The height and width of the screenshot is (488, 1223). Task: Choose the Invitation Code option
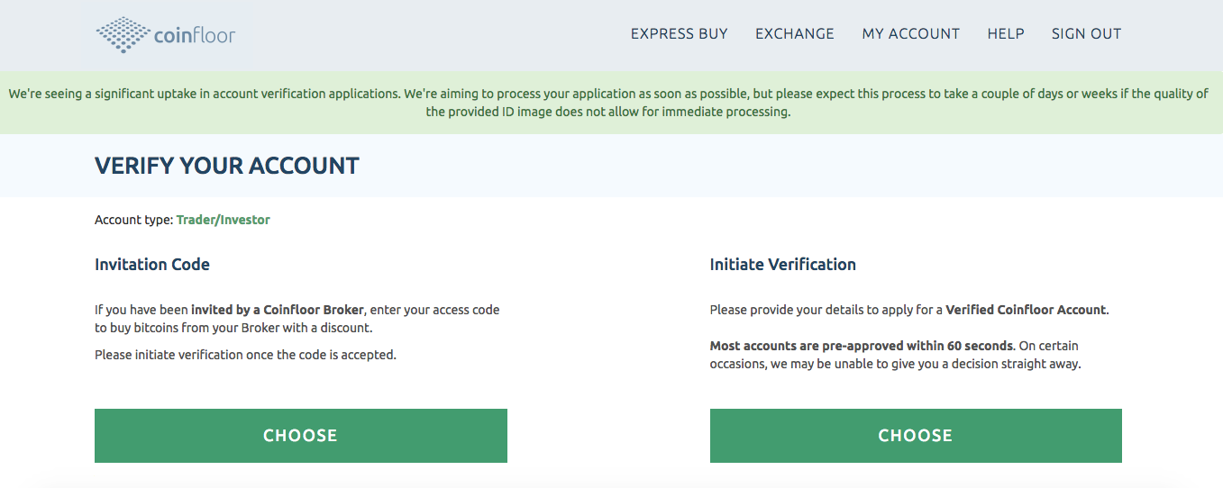pyautogui.click(x=301, y=436)
